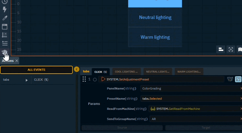Click the fit-to-screen focus icon
This screenshot has width=242, height=133.
pyautogui.click(x=231, y=49)
